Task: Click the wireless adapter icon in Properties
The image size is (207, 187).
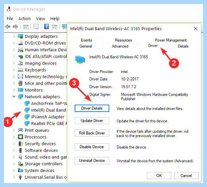Action: [x=80, y=60]
